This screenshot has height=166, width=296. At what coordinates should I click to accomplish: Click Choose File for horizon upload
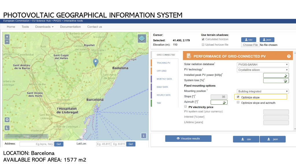pyautogui.click(x=250, y=45)
